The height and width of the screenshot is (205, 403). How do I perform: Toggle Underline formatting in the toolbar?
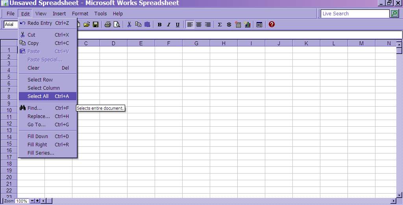coord(177,25)
